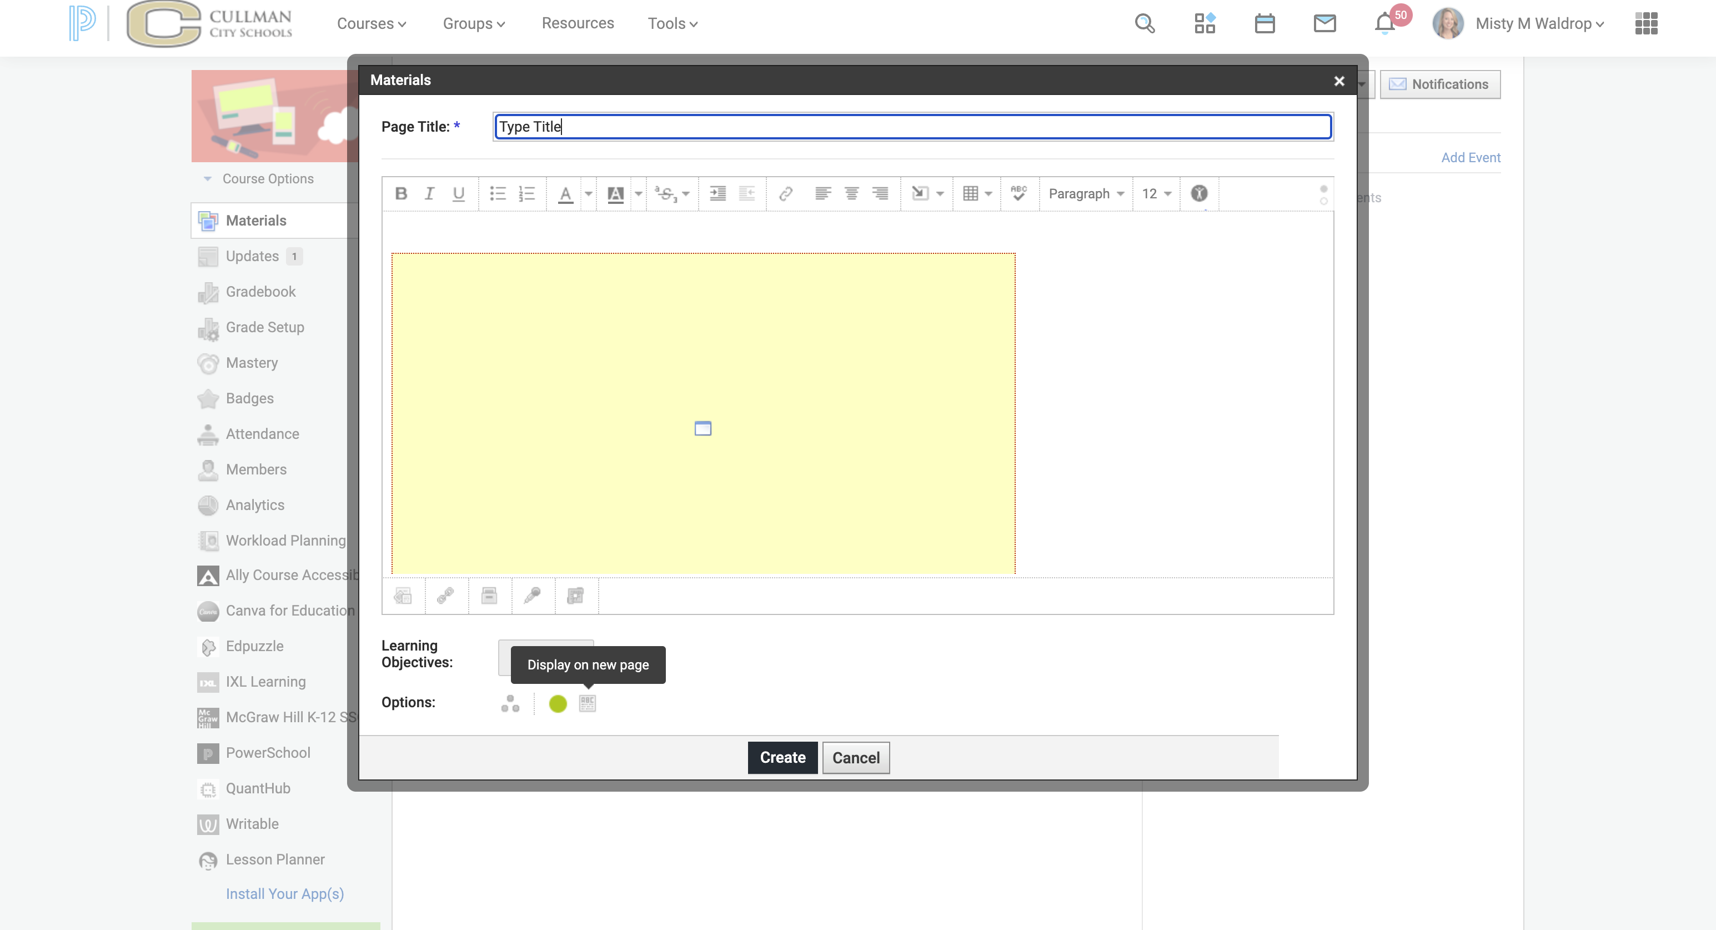Viewport: 1716px width, 930px height.
Task: Click the insert link chain icon
Action: (x=785, y=194)
